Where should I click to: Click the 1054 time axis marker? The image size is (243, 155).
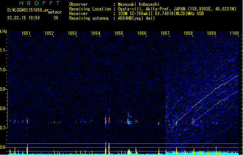(95, 33)
